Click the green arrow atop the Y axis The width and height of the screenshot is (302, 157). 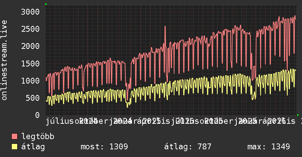pyautogui.click(x=46, y=4)
